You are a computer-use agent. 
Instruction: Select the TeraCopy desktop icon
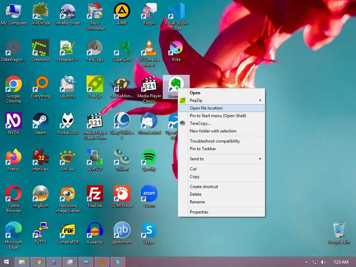pos(95,50)
